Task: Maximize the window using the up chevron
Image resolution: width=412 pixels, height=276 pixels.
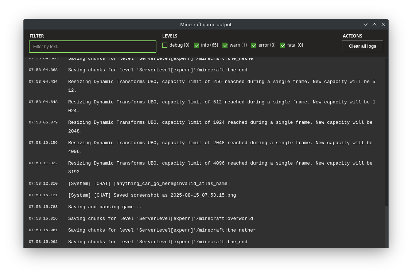Action: [x=374, y=24]
